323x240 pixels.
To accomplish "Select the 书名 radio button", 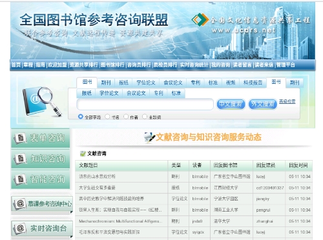I will (107, 117).
